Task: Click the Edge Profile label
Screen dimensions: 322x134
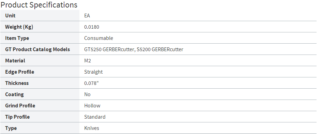Action: point(20,72)
